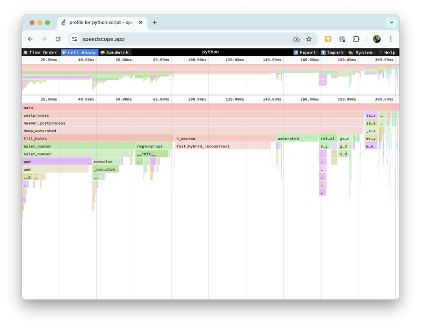Screen dimensions: 421x328
Task: Select the ga…r frame
Action: pyautogui.click(x=345, y=138)
